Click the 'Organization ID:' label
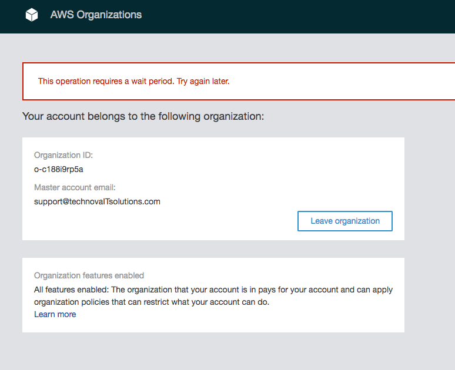 (x=63, y=155)
